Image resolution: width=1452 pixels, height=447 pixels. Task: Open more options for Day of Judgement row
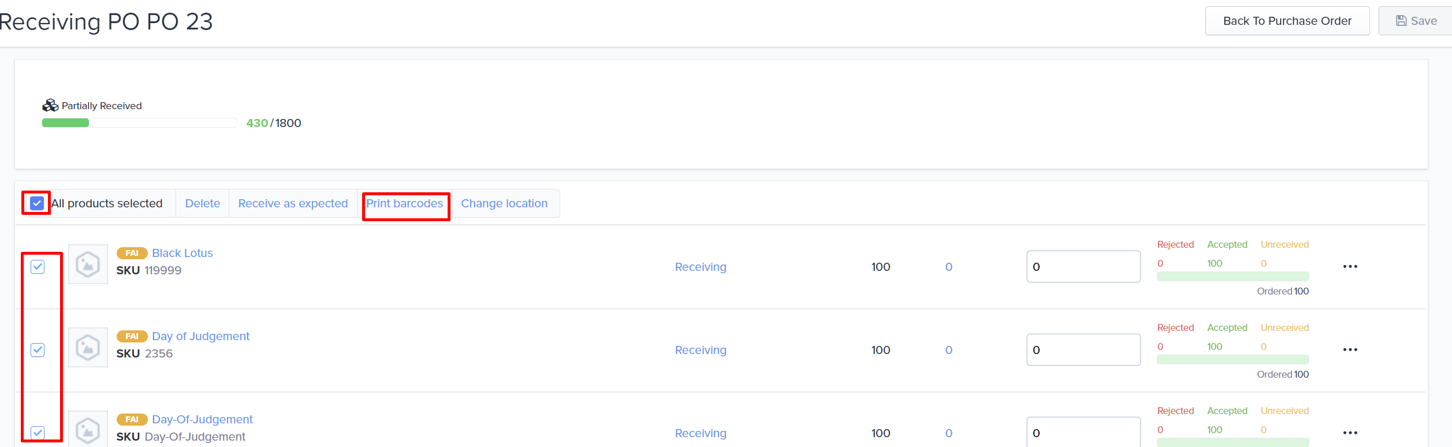[x=1350, y=349]
